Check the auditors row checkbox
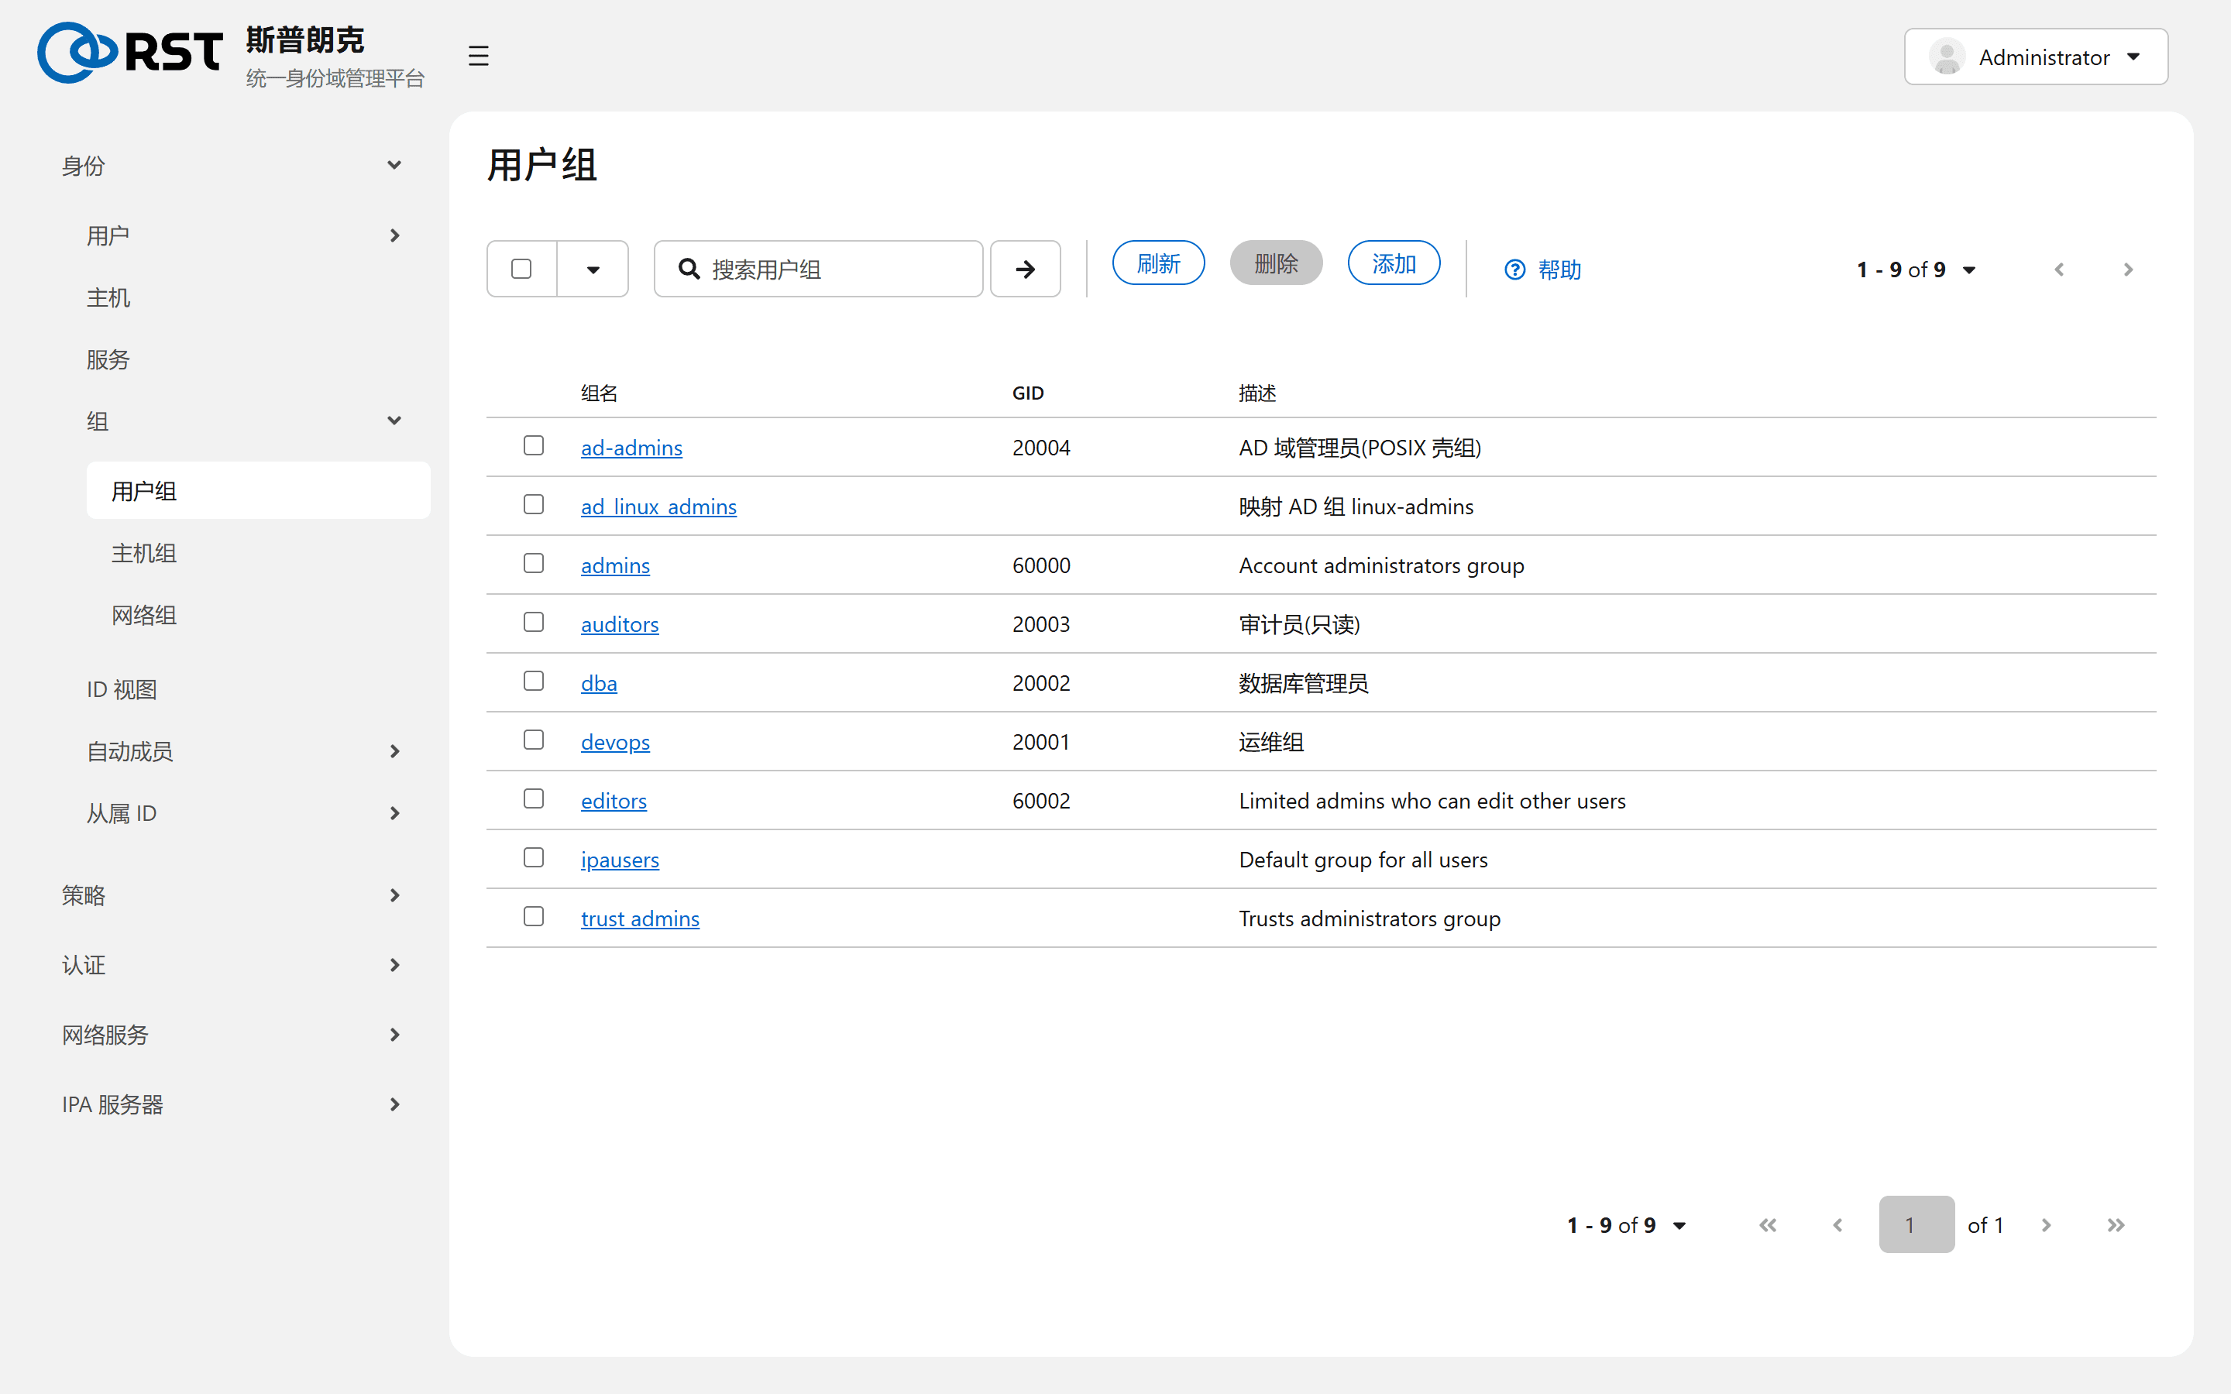This screenshot has height=1394, width=2231. [x=533, y=623]
